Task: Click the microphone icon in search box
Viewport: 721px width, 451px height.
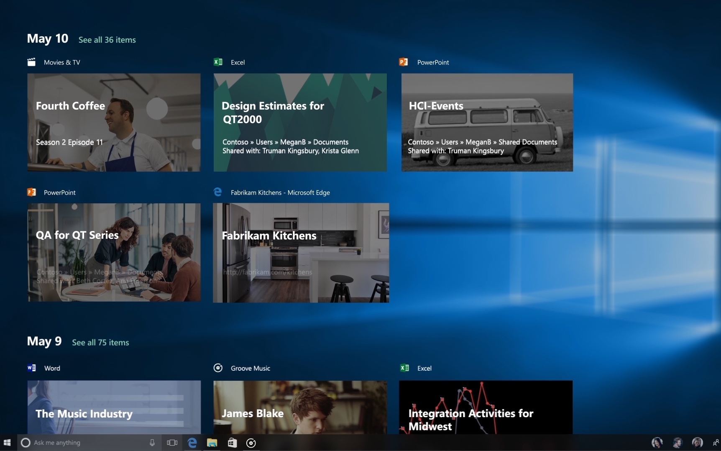Action: (152, 443)
